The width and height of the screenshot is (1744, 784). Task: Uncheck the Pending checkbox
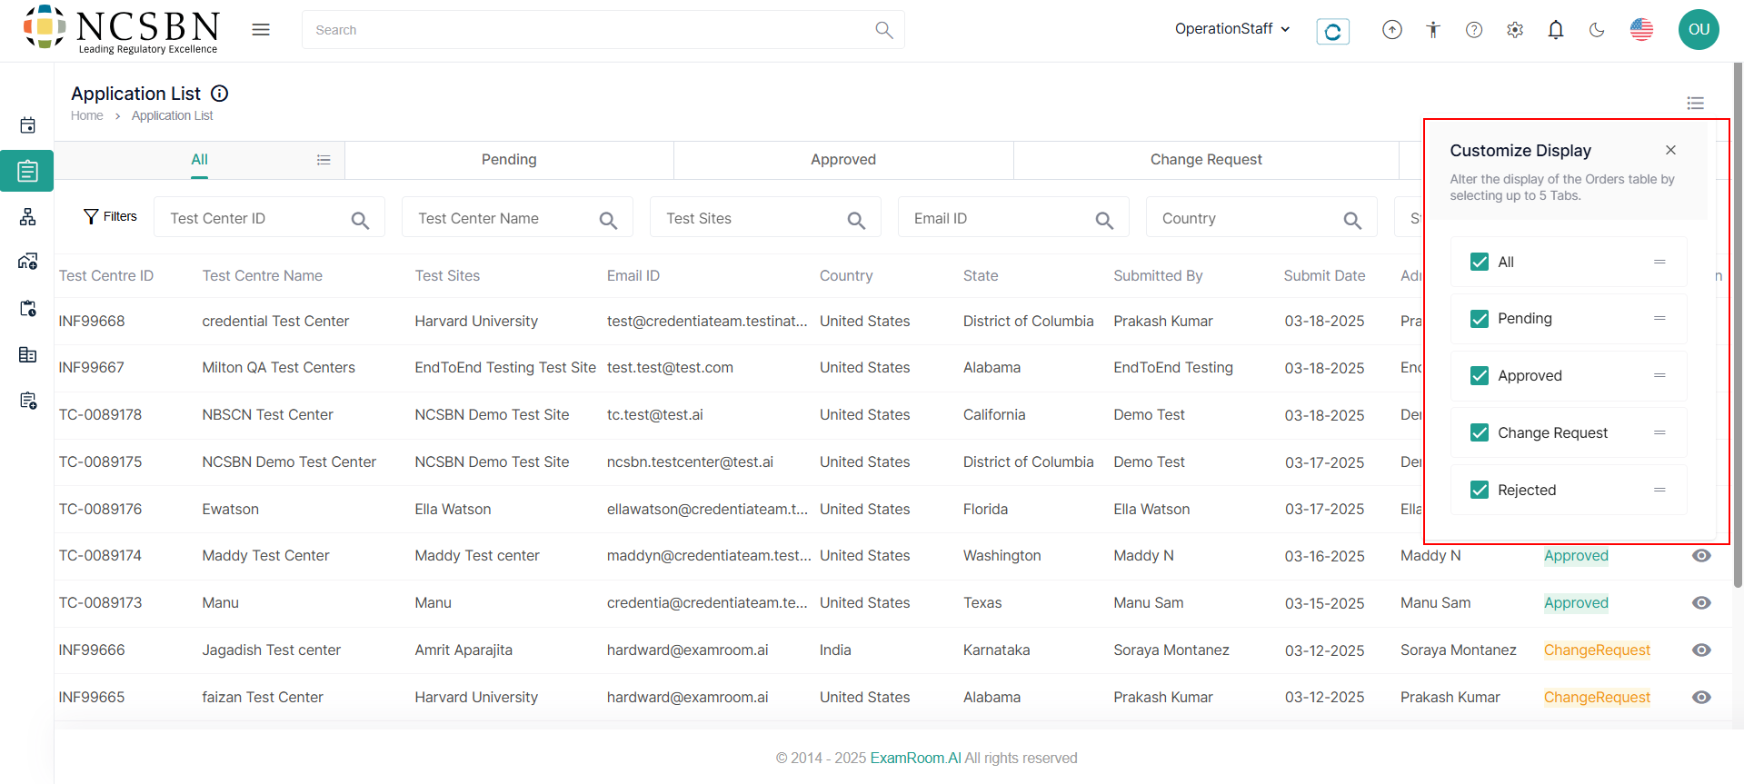[1479, 319]
